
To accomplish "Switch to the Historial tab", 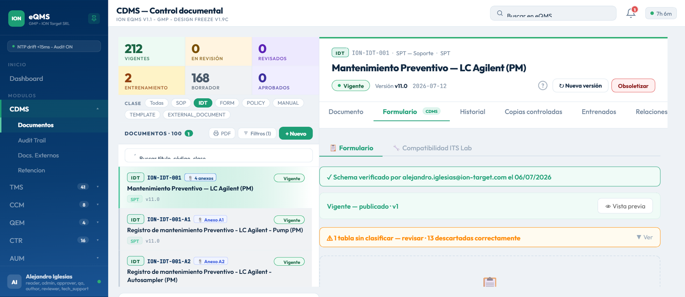I will (x=473, y=112).
